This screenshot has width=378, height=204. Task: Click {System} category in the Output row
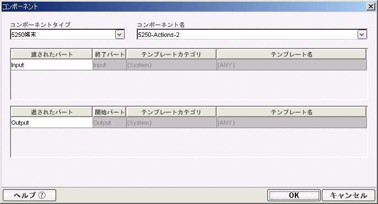tap(171, 123)
